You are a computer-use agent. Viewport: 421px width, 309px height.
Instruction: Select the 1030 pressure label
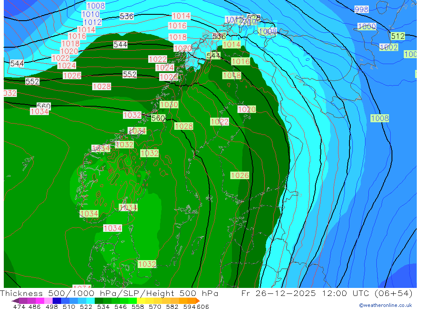169,105
